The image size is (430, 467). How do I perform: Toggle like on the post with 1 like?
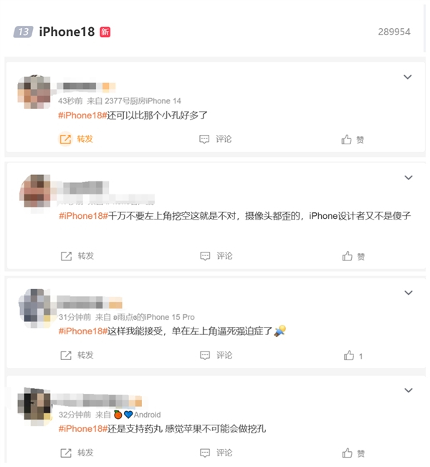[x=353, y=356]
